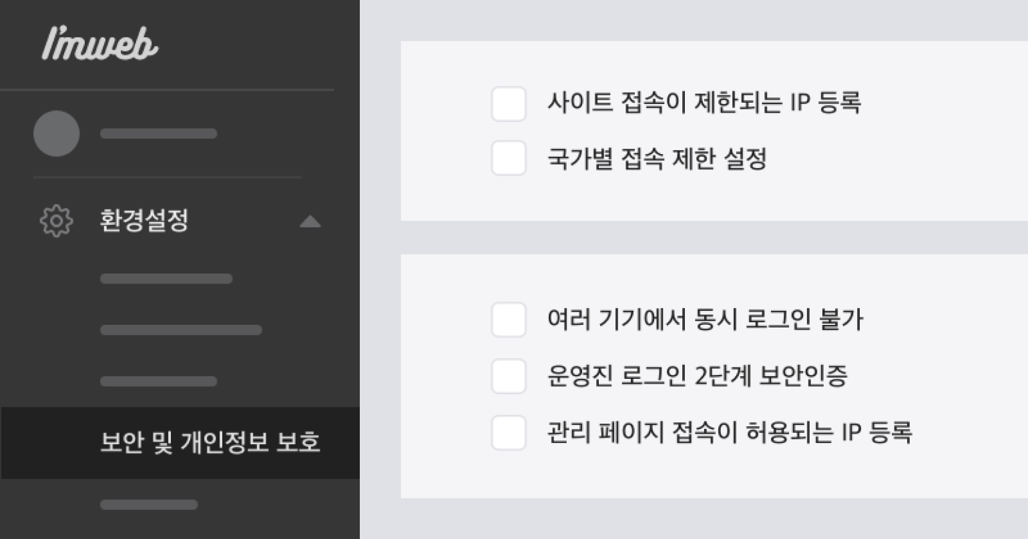Click the round profile avatar
Viewport: 1028px width, 539px height.
[57, 133]
